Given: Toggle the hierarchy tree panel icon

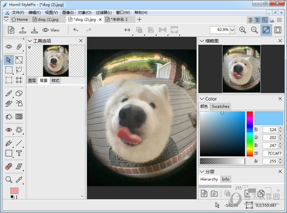Looking at the screenshot, I should (x=257, y=20).
